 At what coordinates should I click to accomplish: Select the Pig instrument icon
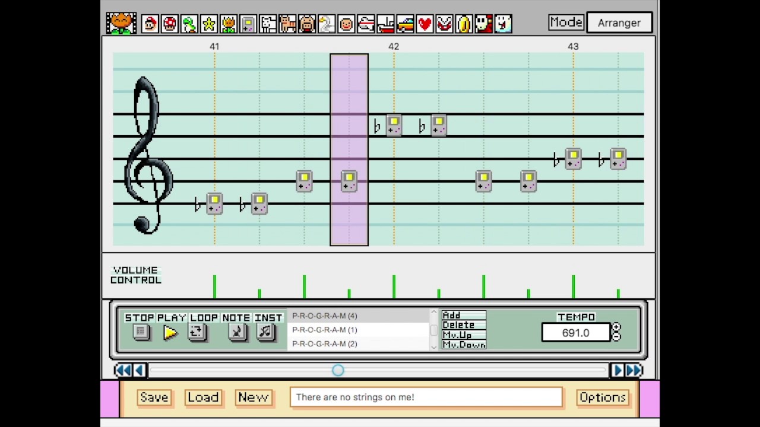coord(307,24)
